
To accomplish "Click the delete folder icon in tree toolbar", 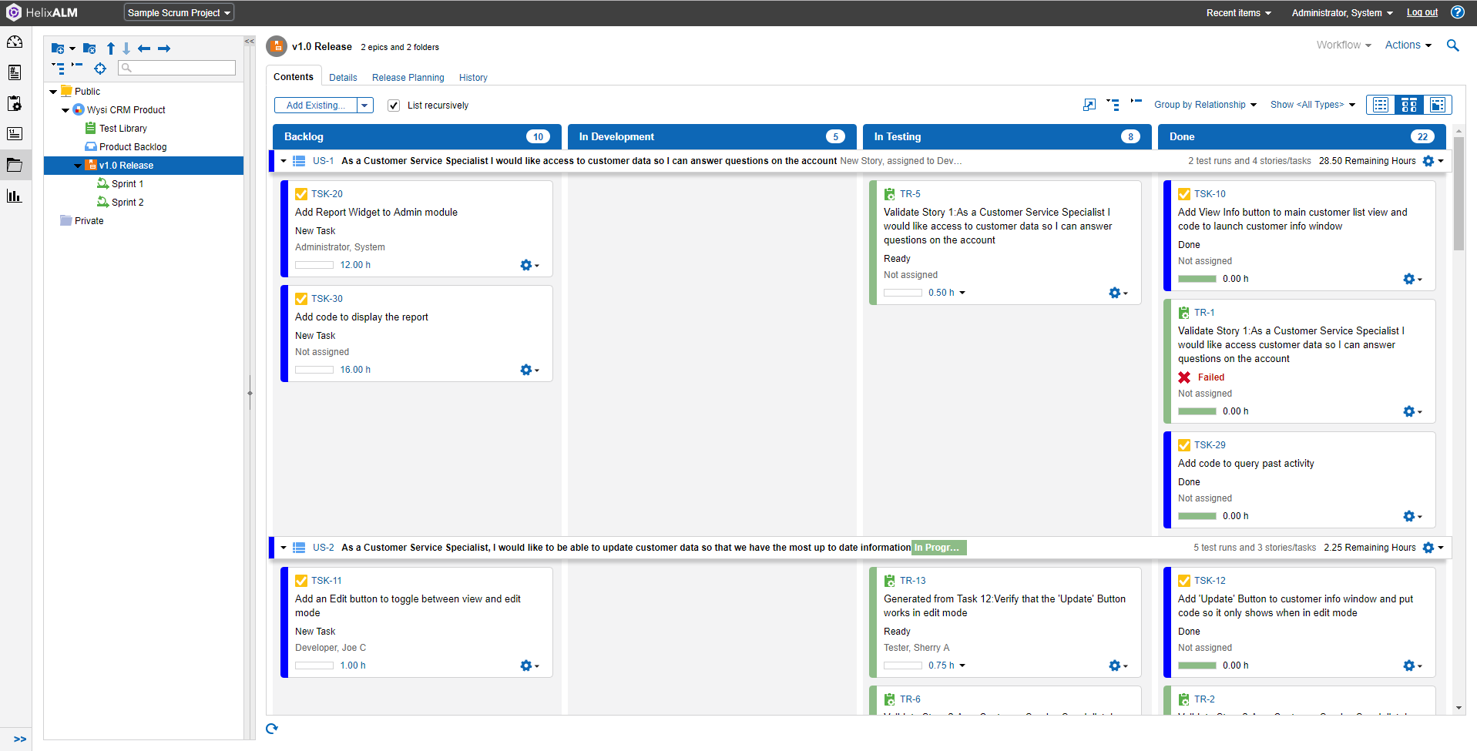I will point(89,49).
